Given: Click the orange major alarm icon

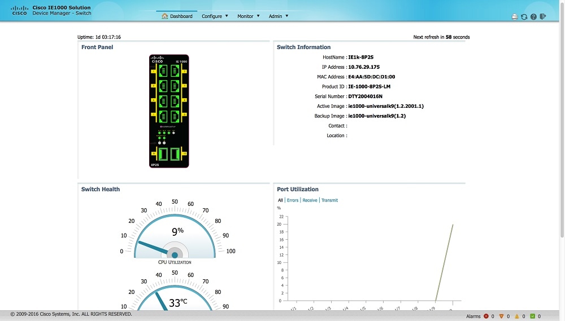Looking at the screenshot, I should pyautogui.click(x=501, y=316).
